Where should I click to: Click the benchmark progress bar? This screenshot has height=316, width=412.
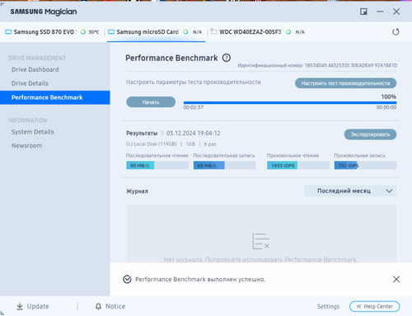tap(290, 102)
